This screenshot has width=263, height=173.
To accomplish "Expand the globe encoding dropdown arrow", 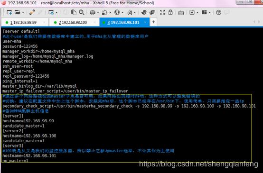I will tap(122, 12).
